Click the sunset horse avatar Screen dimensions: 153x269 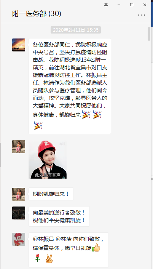coord(19,45)
